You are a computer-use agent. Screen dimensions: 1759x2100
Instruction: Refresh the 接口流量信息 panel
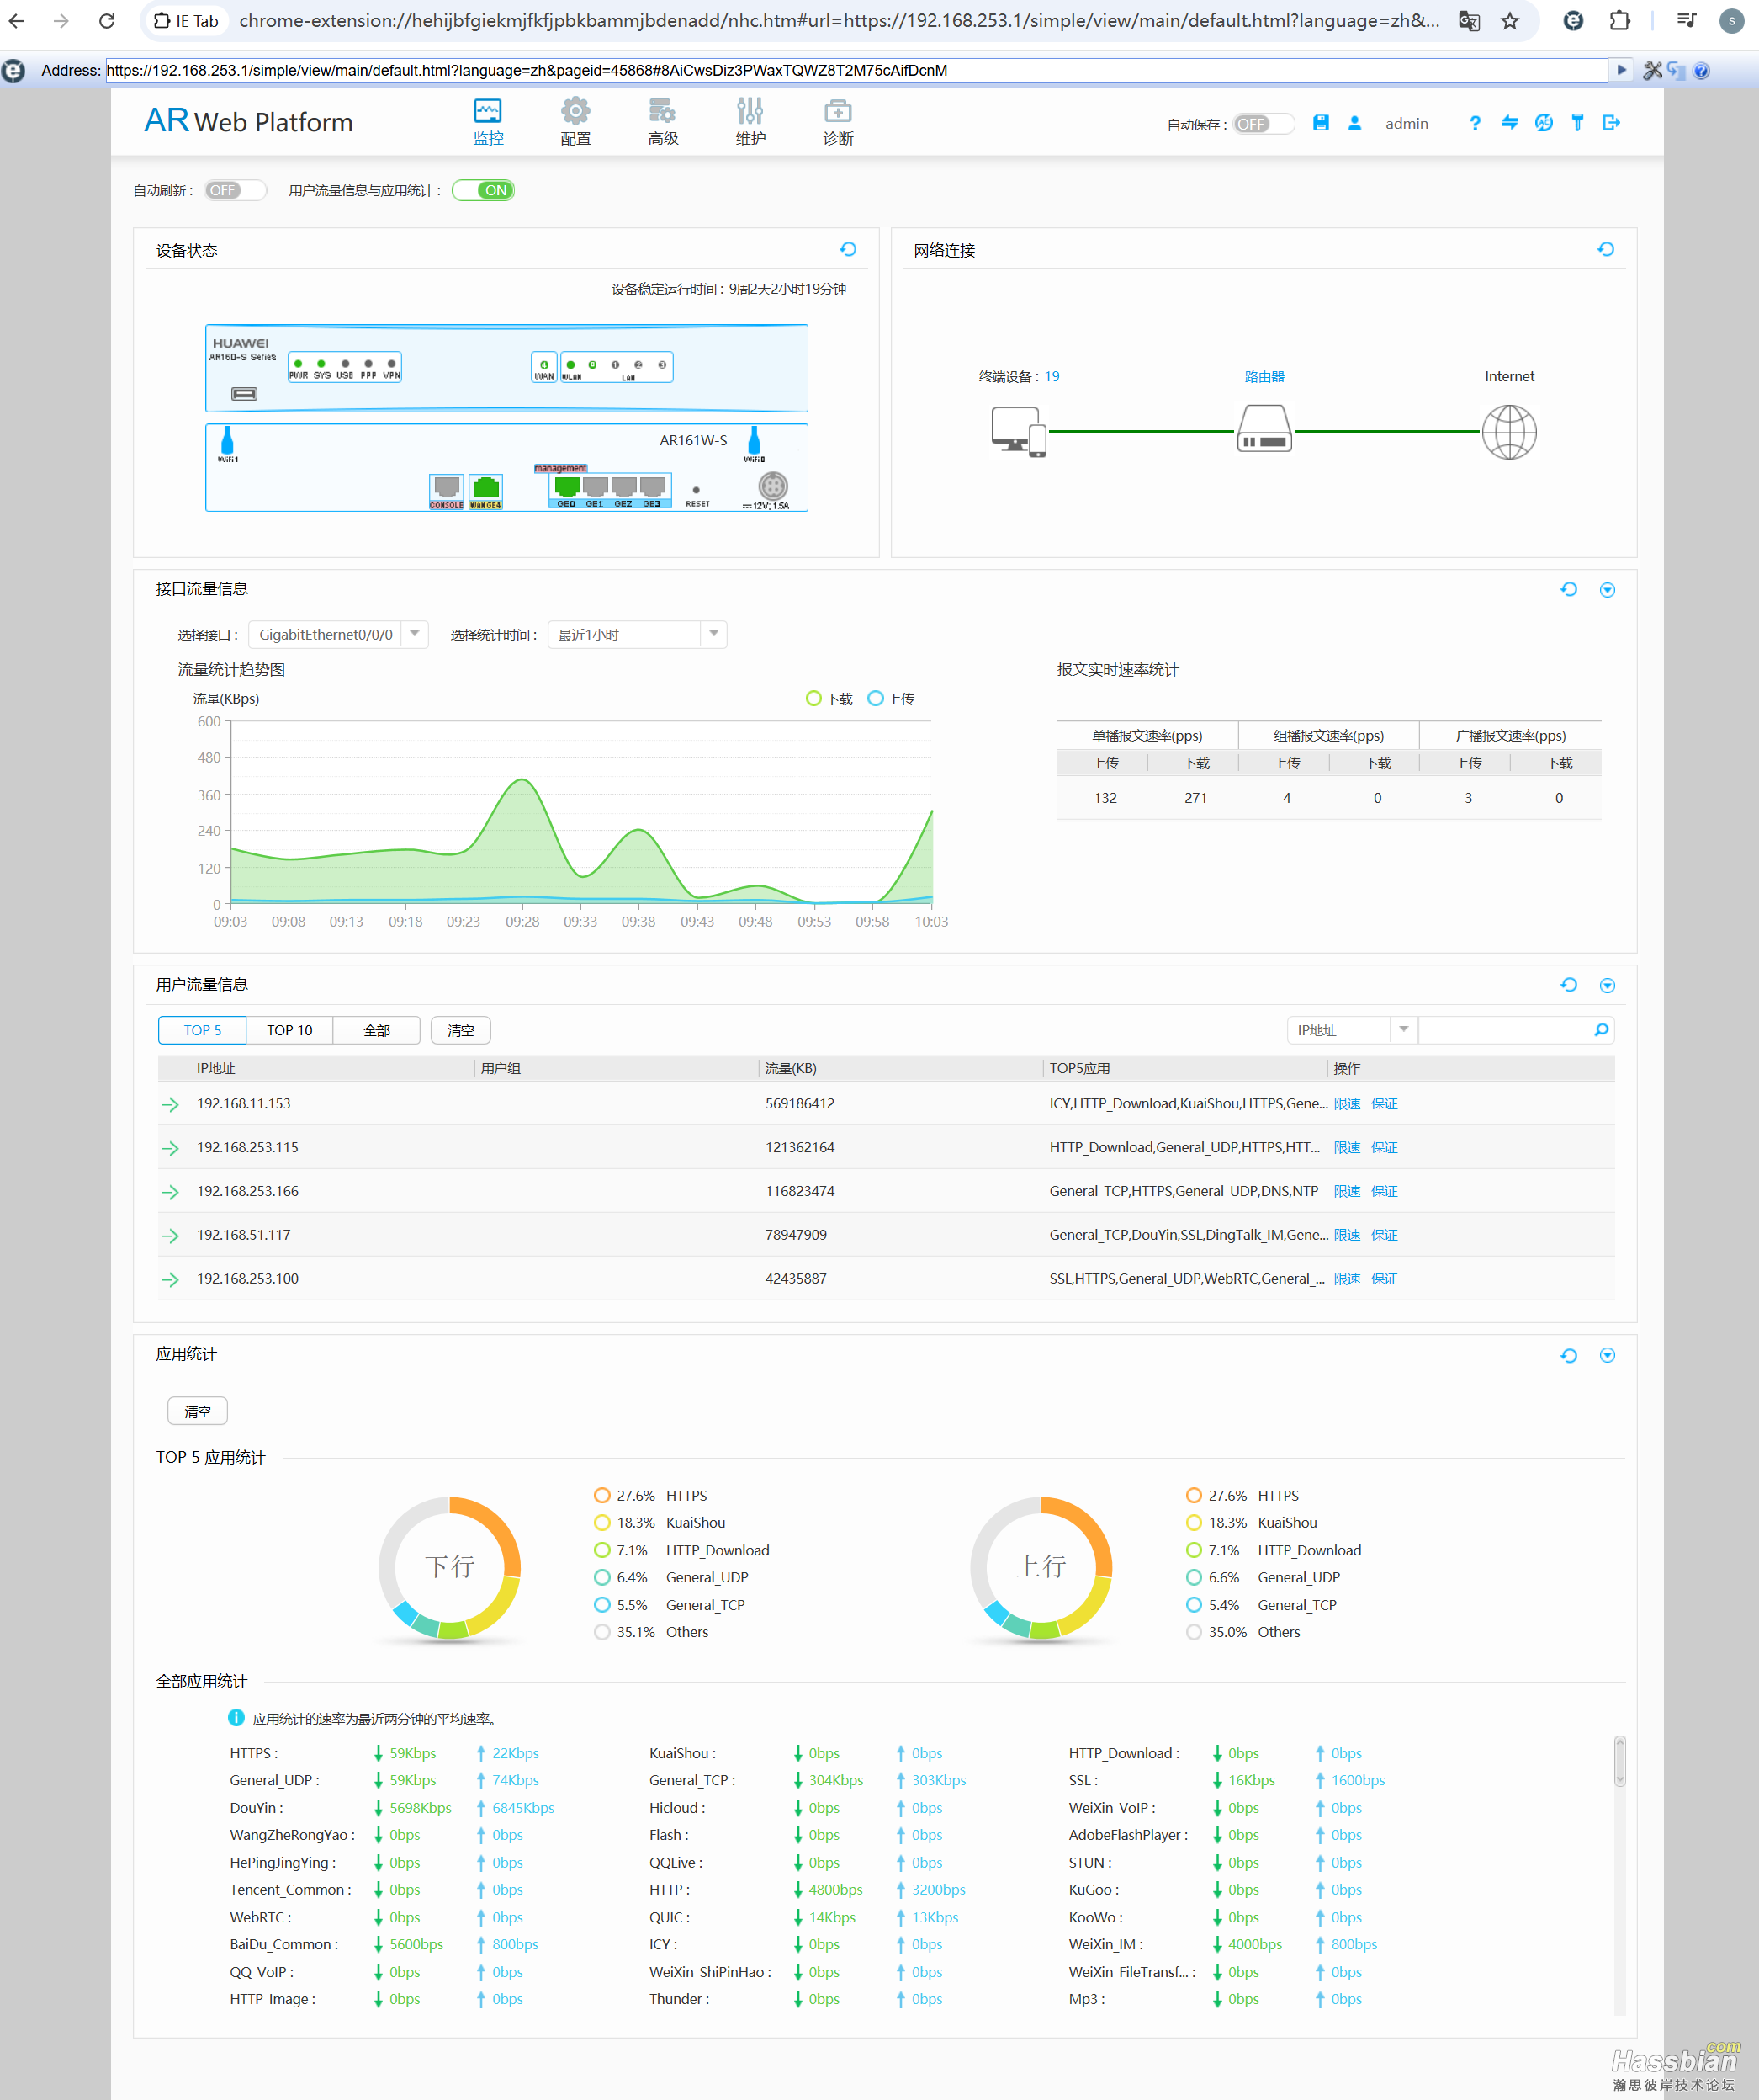coord(1569,590)
